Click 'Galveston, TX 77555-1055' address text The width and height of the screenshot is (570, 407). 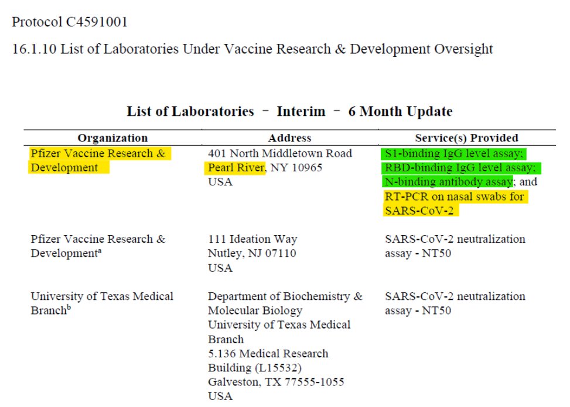click(x=276, y=382)
